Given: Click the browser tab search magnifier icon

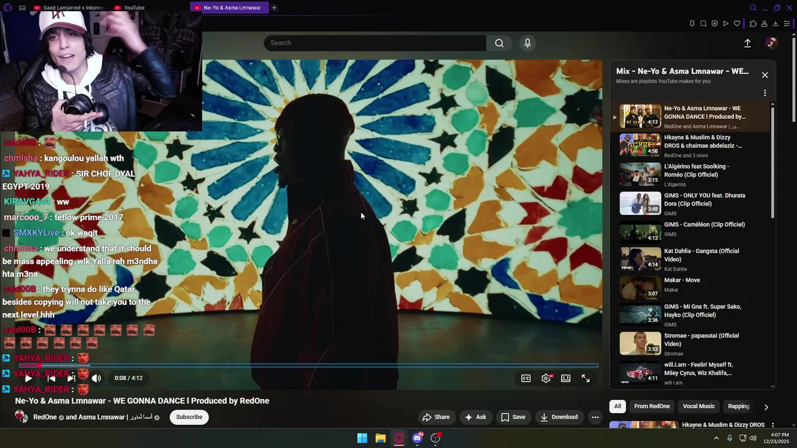Looking at the screenshot, I should click(x=753, y=7).
